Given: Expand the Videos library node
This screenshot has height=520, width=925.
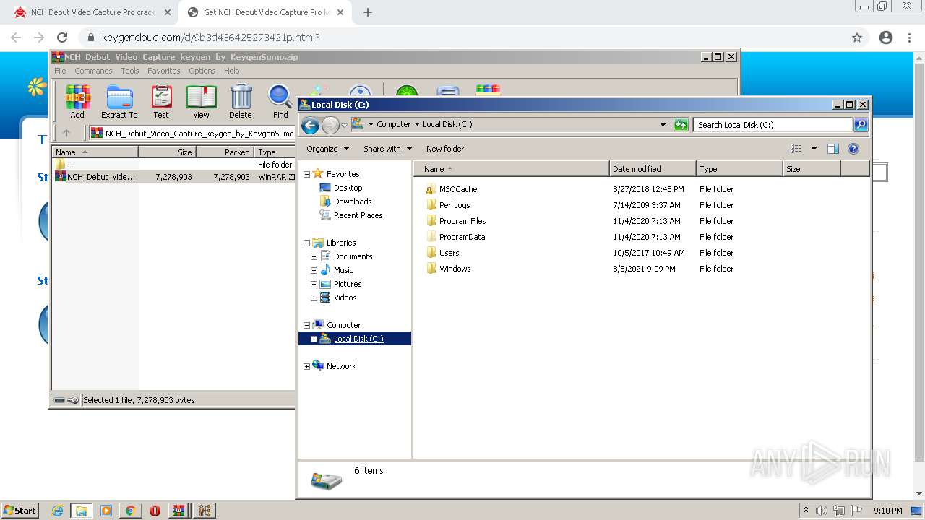Looking at the screenshot, I should pos(314,298).
